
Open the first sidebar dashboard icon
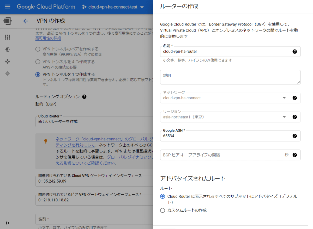point(8,37)
